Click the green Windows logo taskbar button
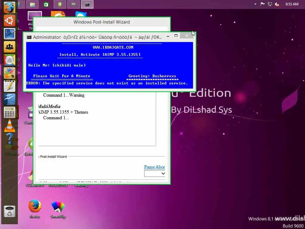Image resolution: width=305 pixels, height=229 pixels. pyautogui.click(x=46, y=4)
